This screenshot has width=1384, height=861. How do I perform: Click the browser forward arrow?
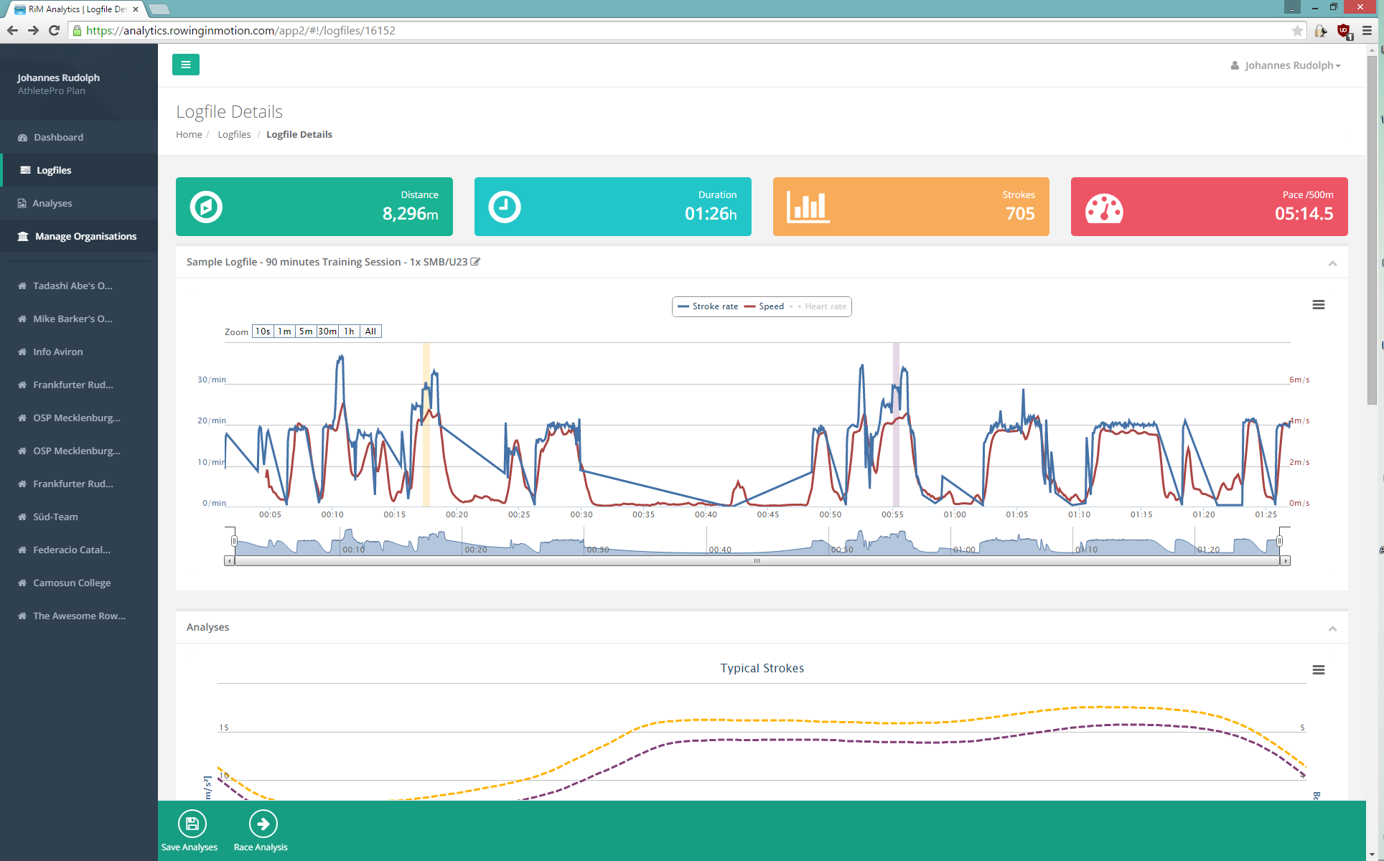pos(33,30)
